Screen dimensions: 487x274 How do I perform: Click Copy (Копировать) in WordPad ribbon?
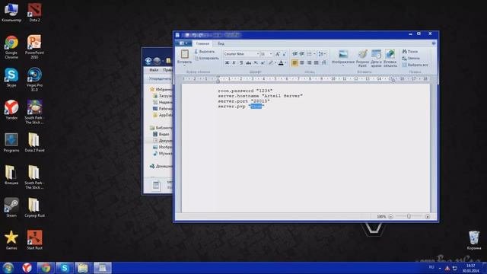[206, 59]
